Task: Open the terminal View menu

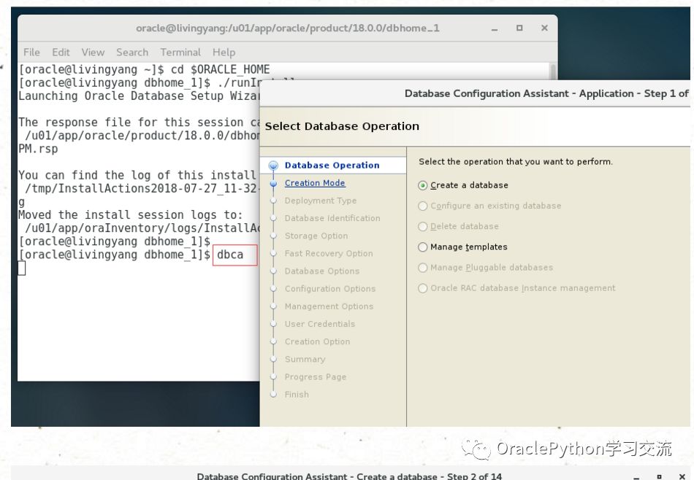Action: pos(93,52)
